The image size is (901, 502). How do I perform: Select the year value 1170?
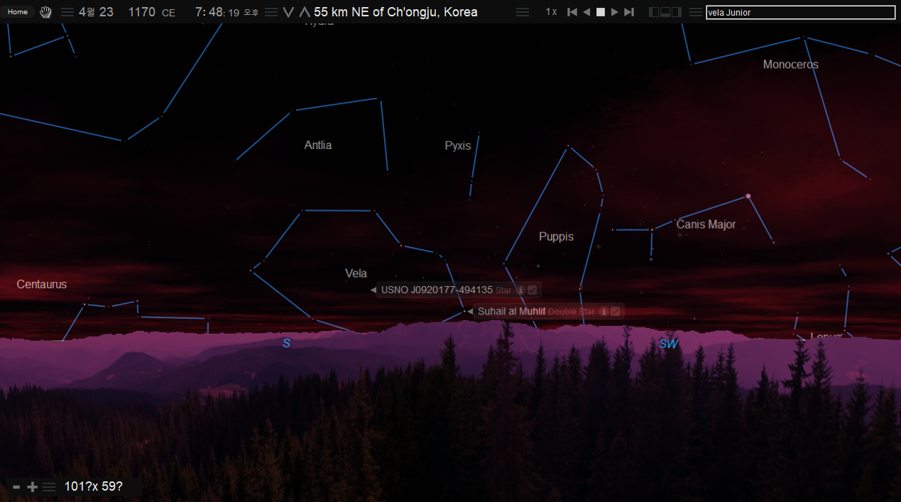coord(141,12)
